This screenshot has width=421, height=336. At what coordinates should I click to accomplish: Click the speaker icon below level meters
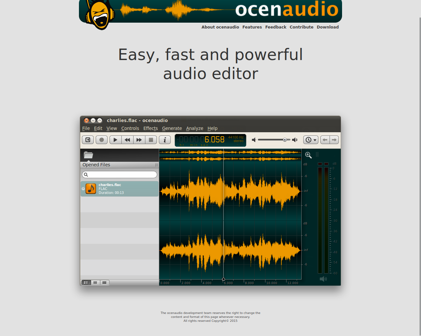coord(323,279)
